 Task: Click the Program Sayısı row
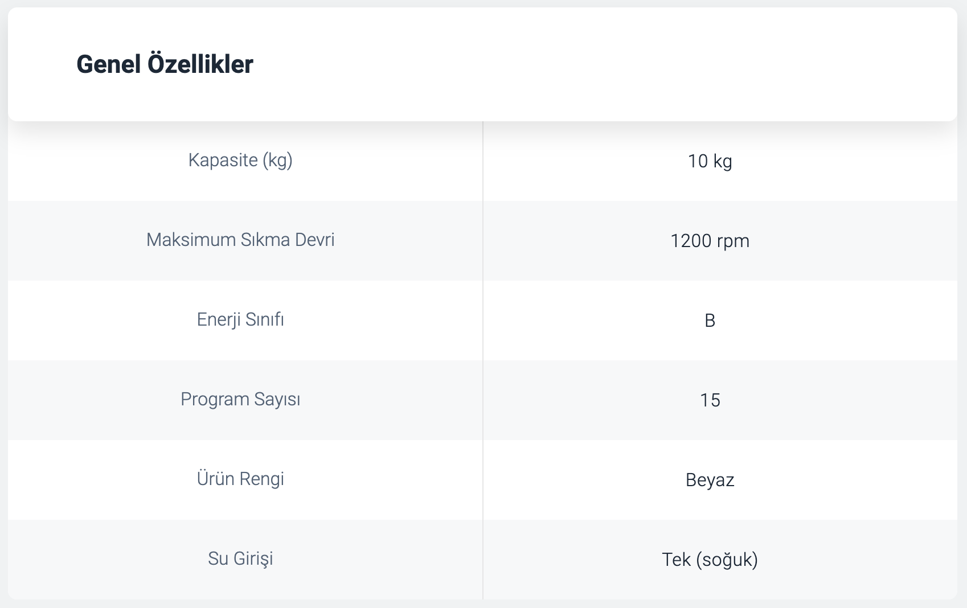click(482, 400)
